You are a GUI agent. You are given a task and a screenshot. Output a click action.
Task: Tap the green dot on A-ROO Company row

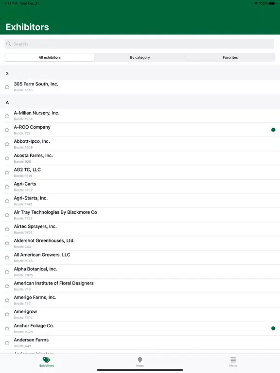click(x=273, y=130)
